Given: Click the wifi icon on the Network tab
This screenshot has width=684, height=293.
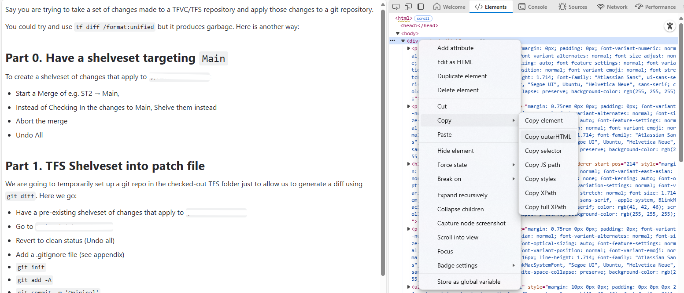Looking at the screenshot, I should tap(600, 7).
